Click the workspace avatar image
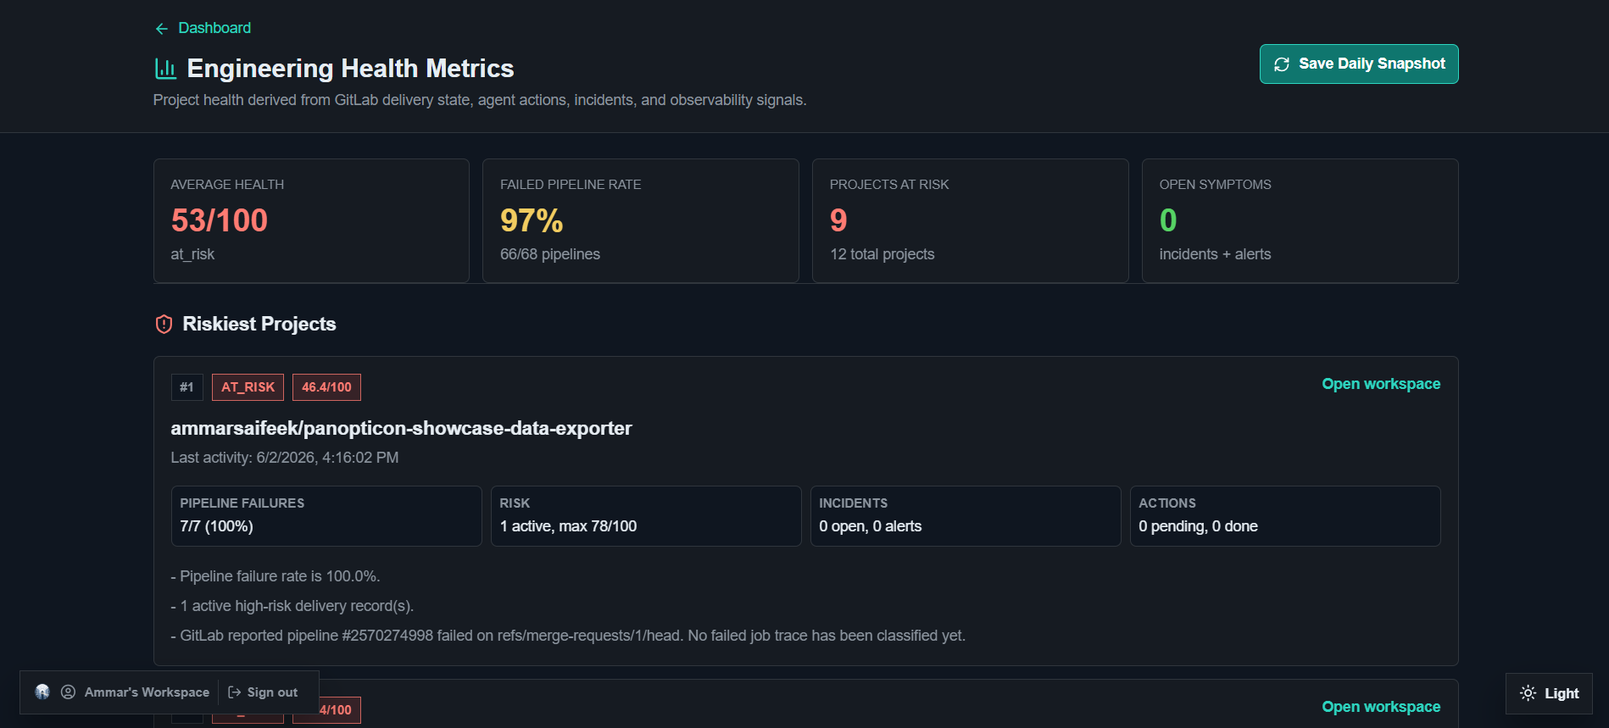 [x=42, y=692]
